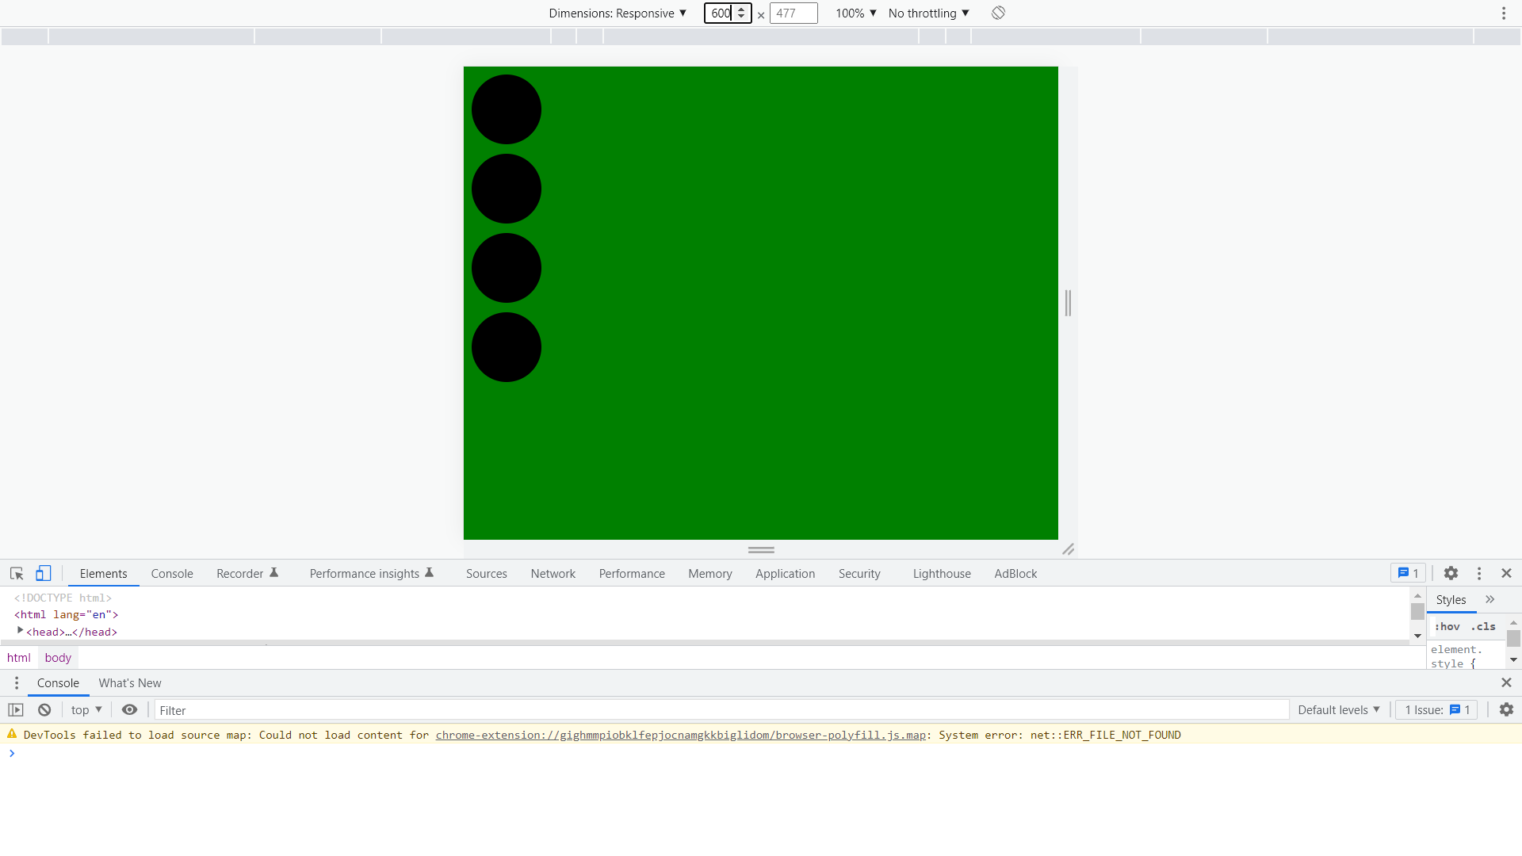Screen dimensions: 1522x856
Task: Close the console drawer
Action: click(x=1506, y=682)
